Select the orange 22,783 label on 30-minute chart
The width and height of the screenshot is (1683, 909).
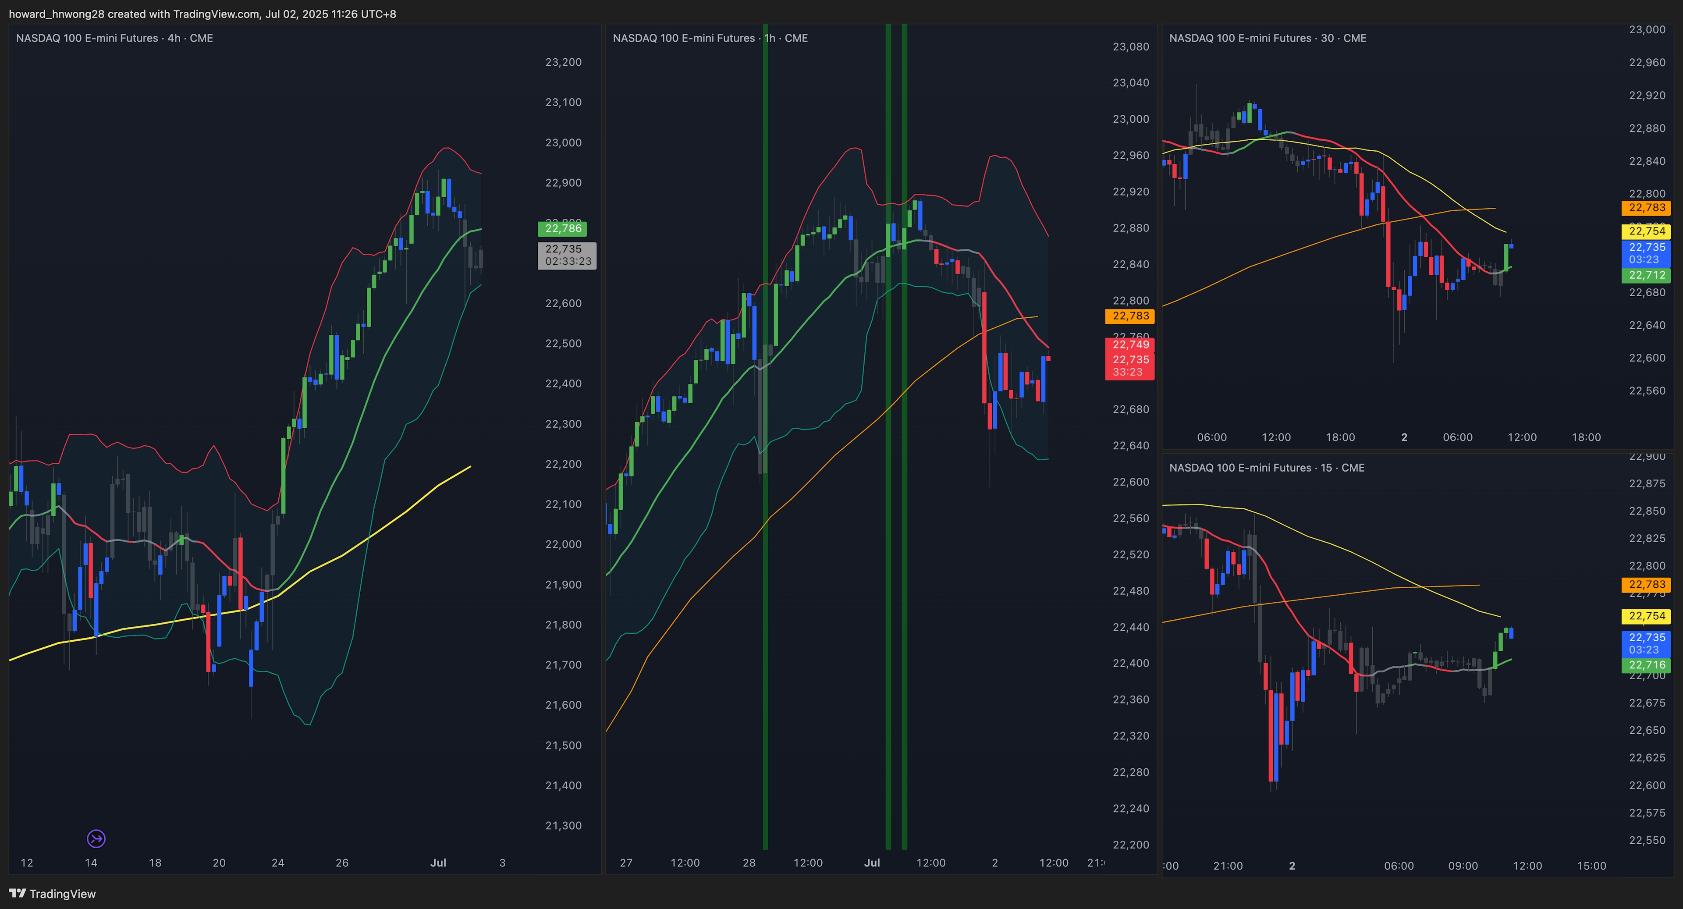click(x=1647, y=208)
